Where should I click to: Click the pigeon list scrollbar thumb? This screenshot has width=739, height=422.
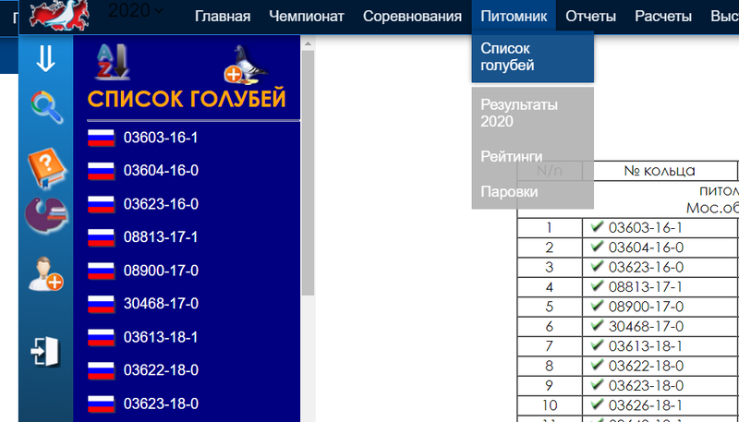coord(308,173)
